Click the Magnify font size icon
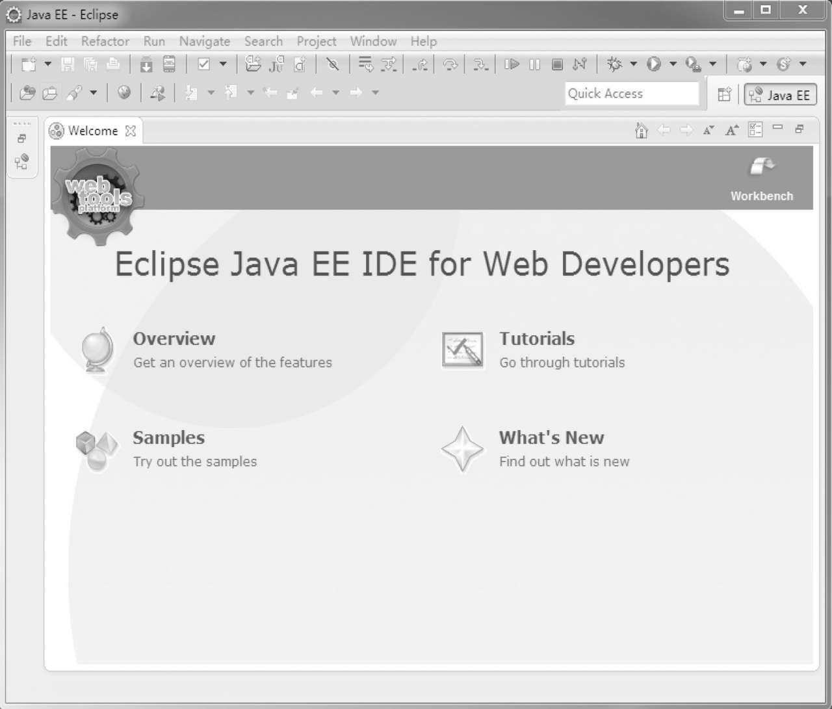Viewport: 832px width, 709px height. point(732,130)
